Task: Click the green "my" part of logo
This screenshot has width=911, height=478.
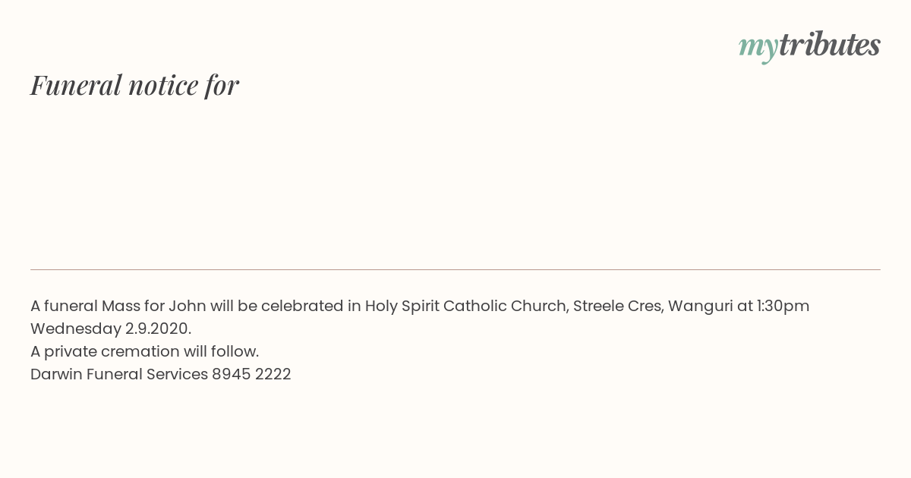Action: 758,49
